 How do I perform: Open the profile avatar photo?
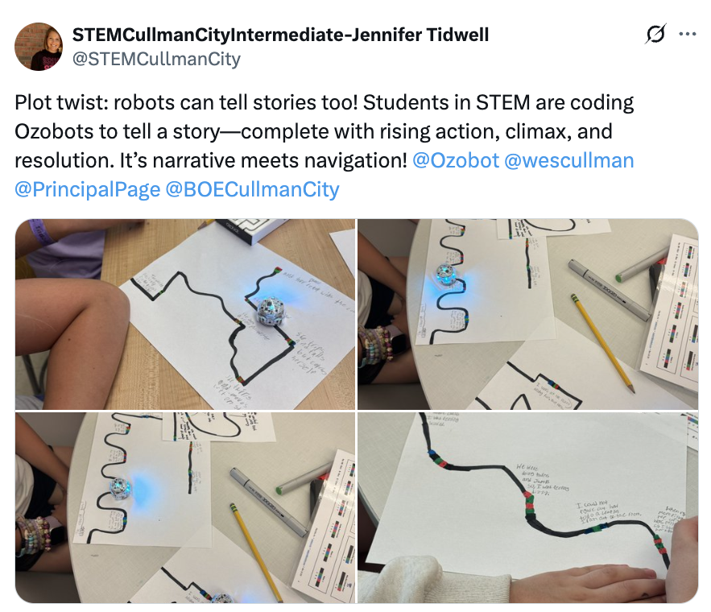[x=39, y=47]
